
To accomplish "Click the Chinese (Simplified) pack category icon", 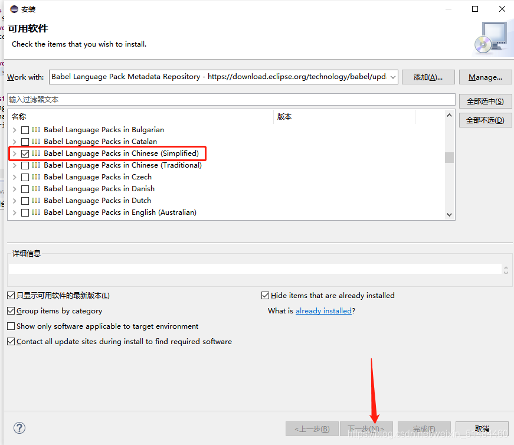I will click(x=36, y=153).
